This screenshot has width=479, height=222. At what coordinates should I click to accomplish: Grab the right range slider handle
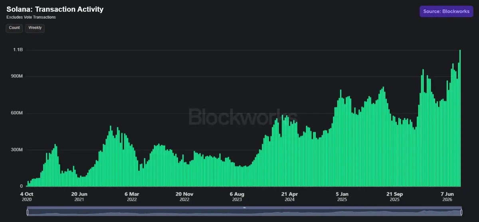[x=461, y=212]
